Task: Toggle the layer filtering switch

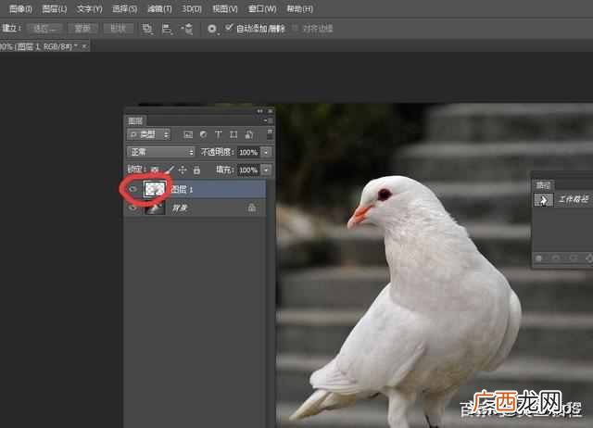Action: coord(270,134)
